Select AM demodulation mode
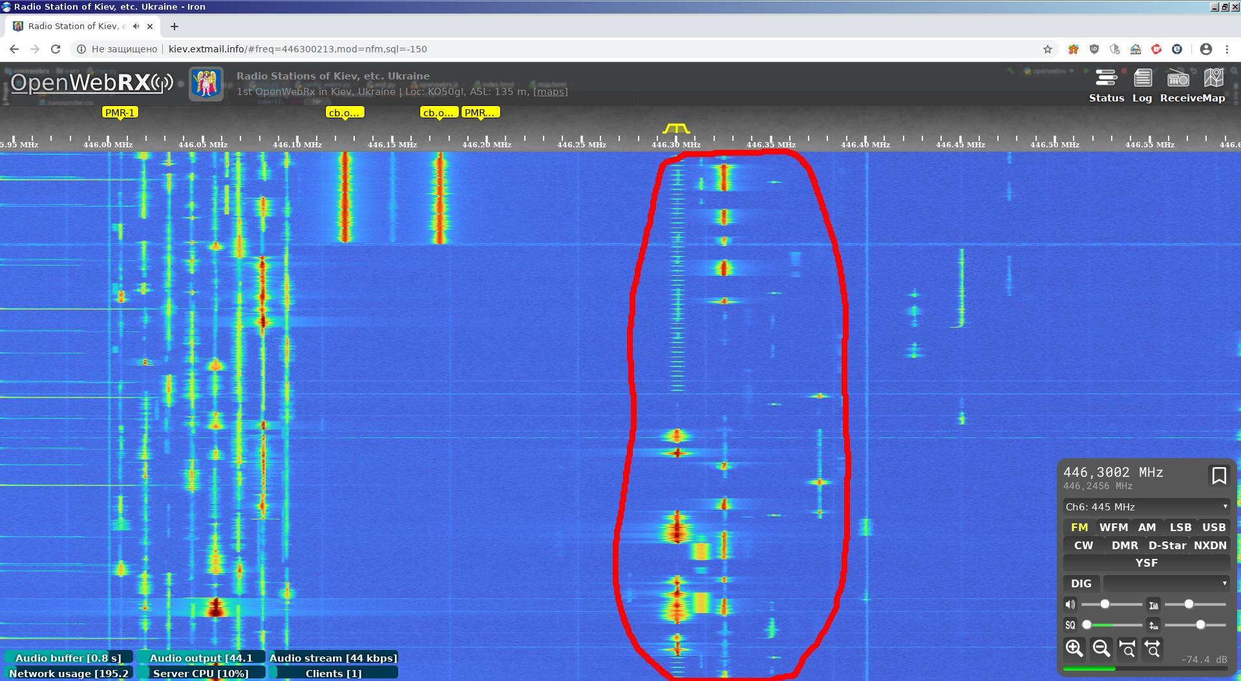 [x=1147, y=527]
